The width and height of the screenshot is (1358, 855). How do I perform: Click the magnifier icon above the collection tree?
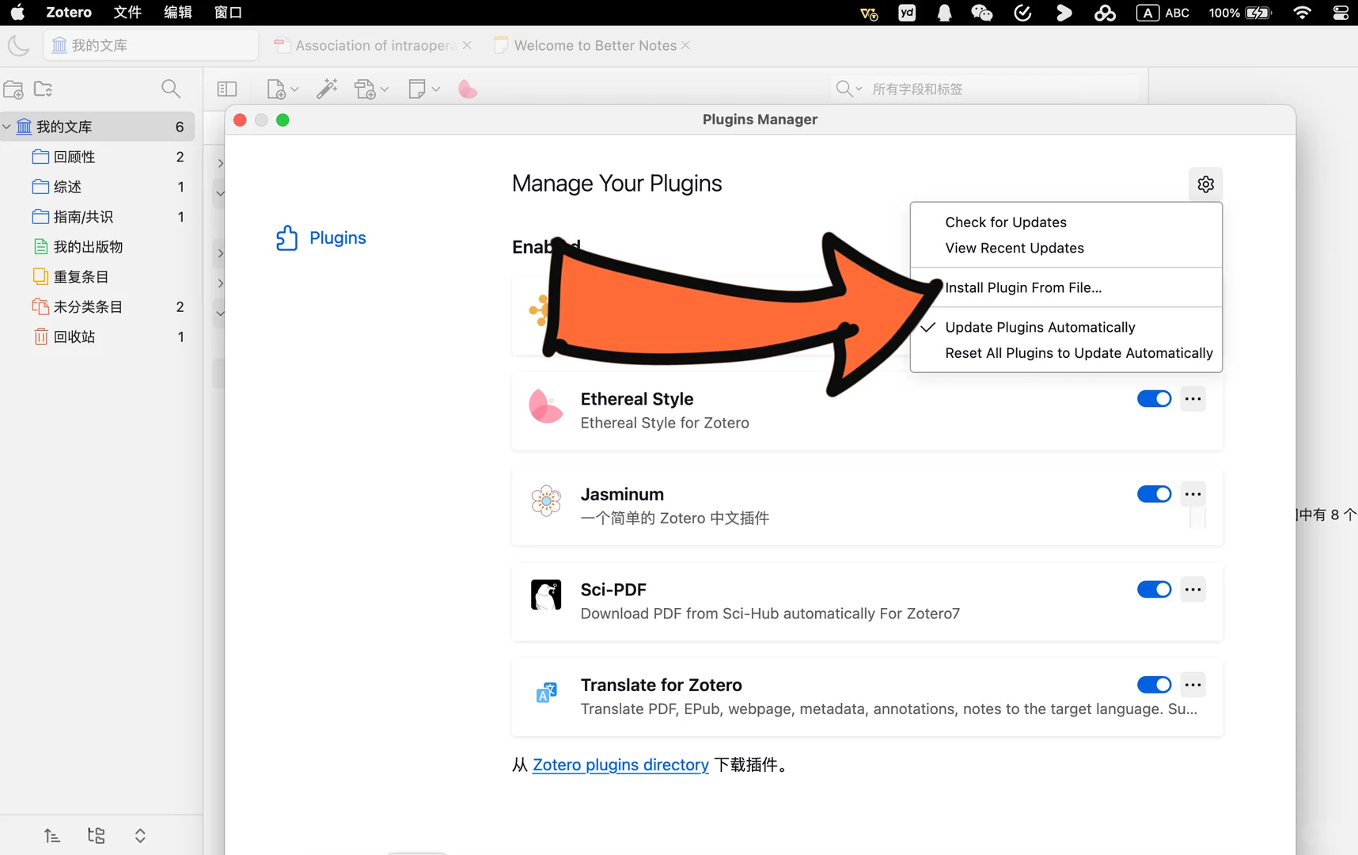(171, 89)
